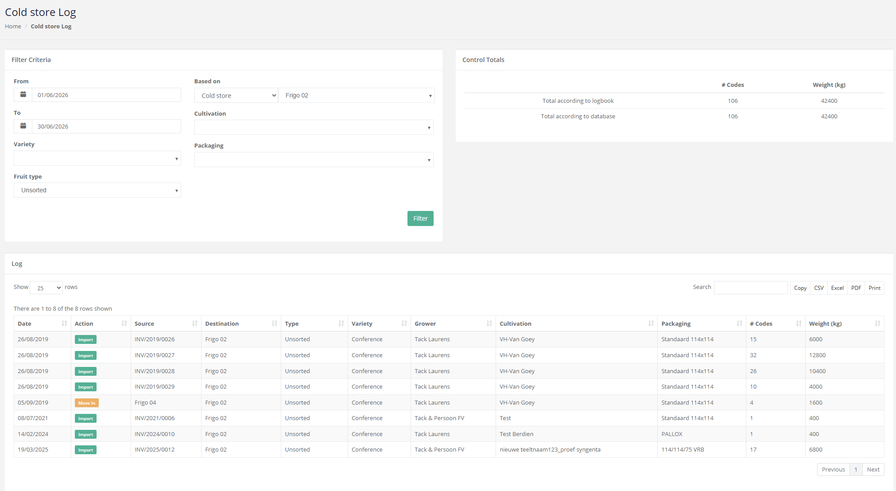Click the green Filter button
Image resolution: width=896 pixels, height=491 pixels.
(x=420, y=218)
